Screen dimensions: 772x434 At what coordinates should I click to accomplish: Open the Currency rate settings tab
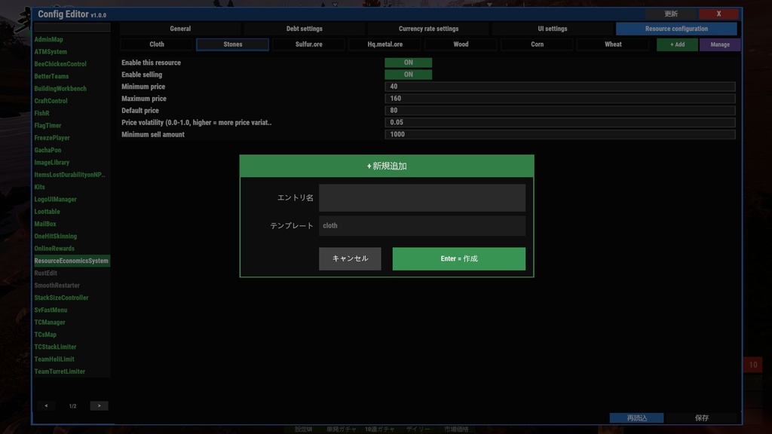pyautogui.click(x=427, y=28)
